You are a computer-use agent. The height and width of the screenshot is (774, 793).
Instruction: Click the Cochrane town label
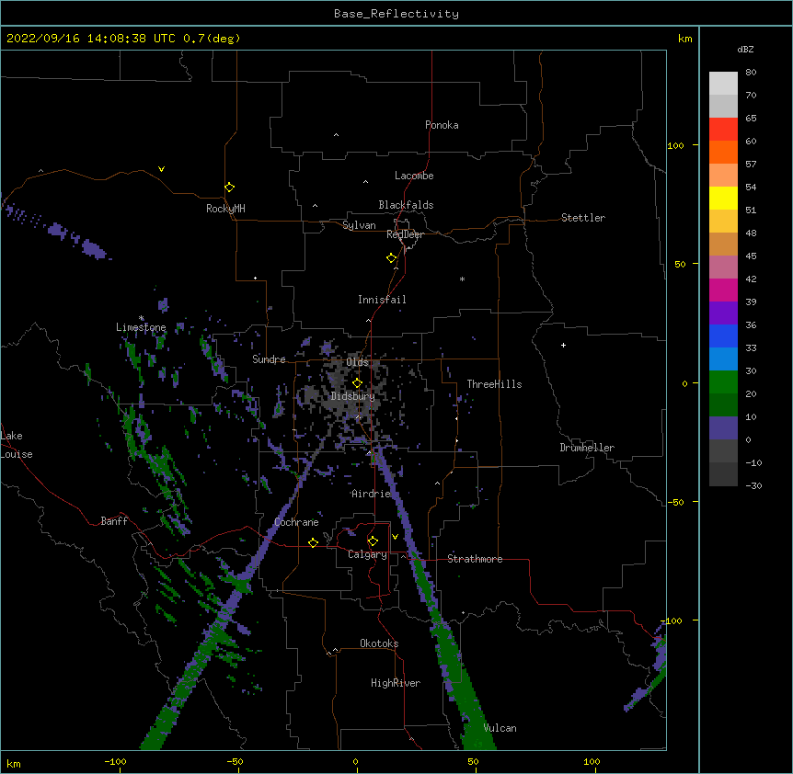pyautogui.click(x=296, y=522)
